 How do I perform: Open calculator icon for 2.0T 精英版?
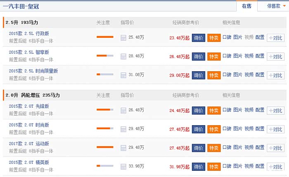click(123, 167)
